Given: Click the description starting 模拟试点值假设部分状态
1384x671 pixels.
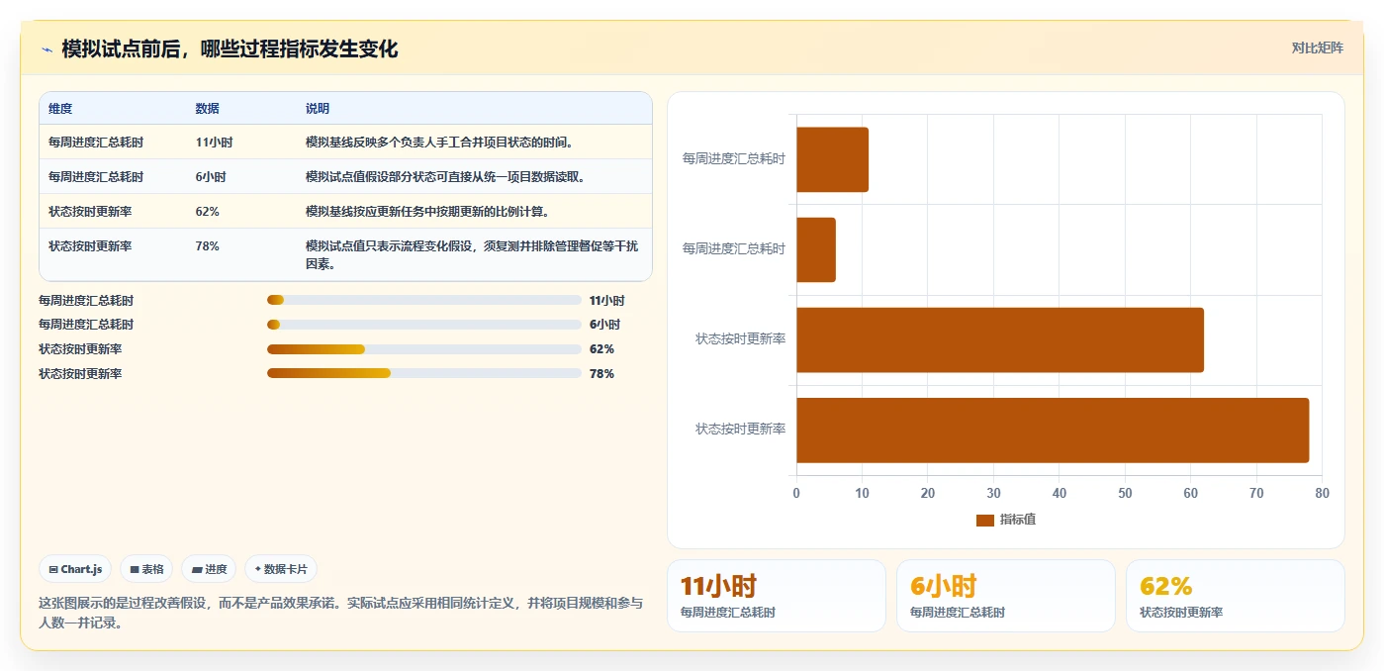Looking at the screenshot, I should pyautogui.click(x=445, y=177).
